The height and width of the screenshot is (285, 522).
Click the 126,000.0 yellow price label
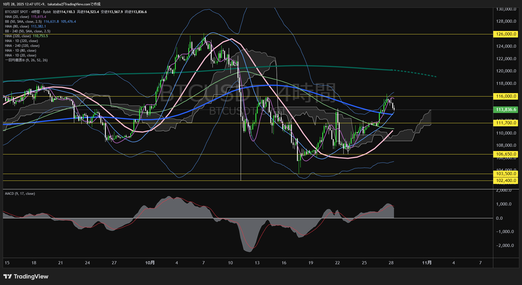click(506, 34)
